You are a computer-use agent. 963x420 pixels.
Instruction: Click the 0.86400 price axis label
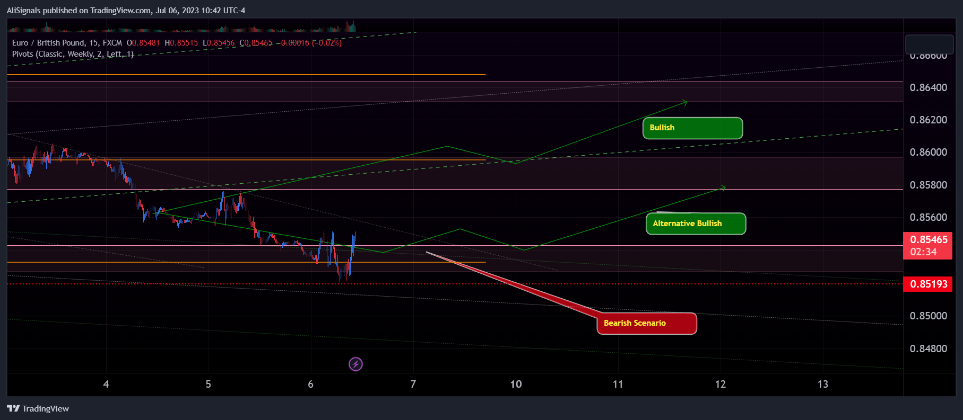point(928,88)
